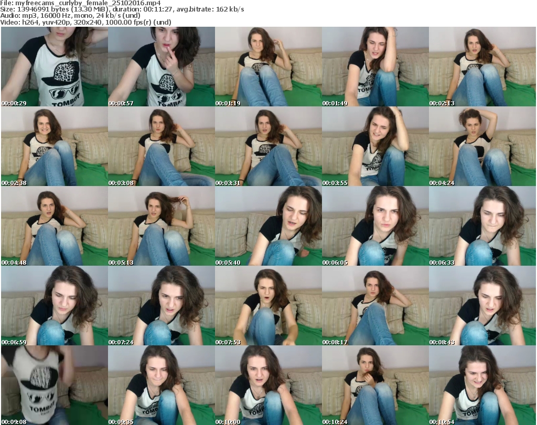
Task: Select the thumbnail timestamped 00:10:24
Action: click(375, 385)
